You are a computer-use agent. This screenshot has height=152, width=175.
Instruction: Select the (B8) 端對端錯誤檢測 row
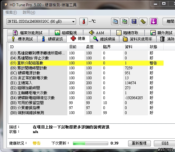[87, 113]
